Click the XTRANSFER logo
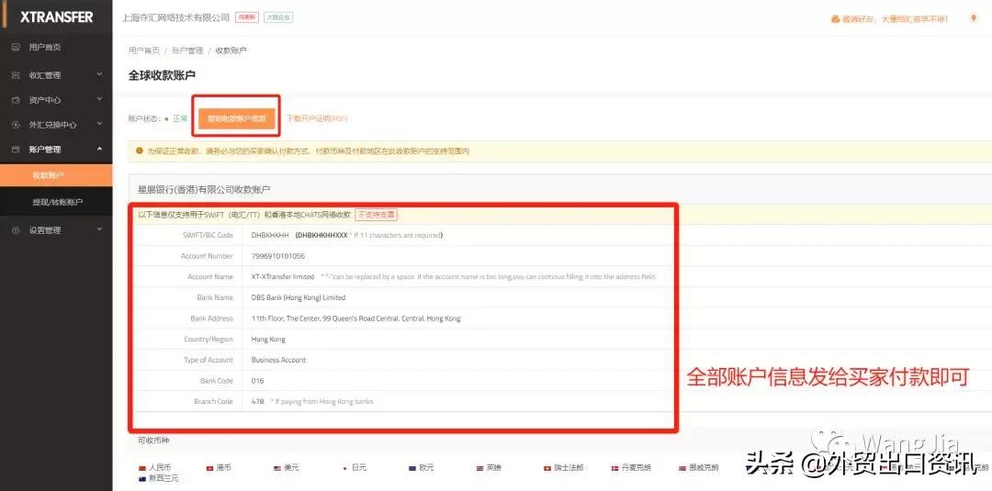The height and width of the screenshot is (491, 992). [56, 17]
